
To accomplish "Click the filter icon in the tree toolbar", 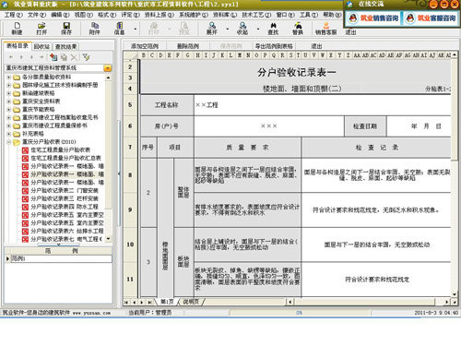I will [86, 57].
